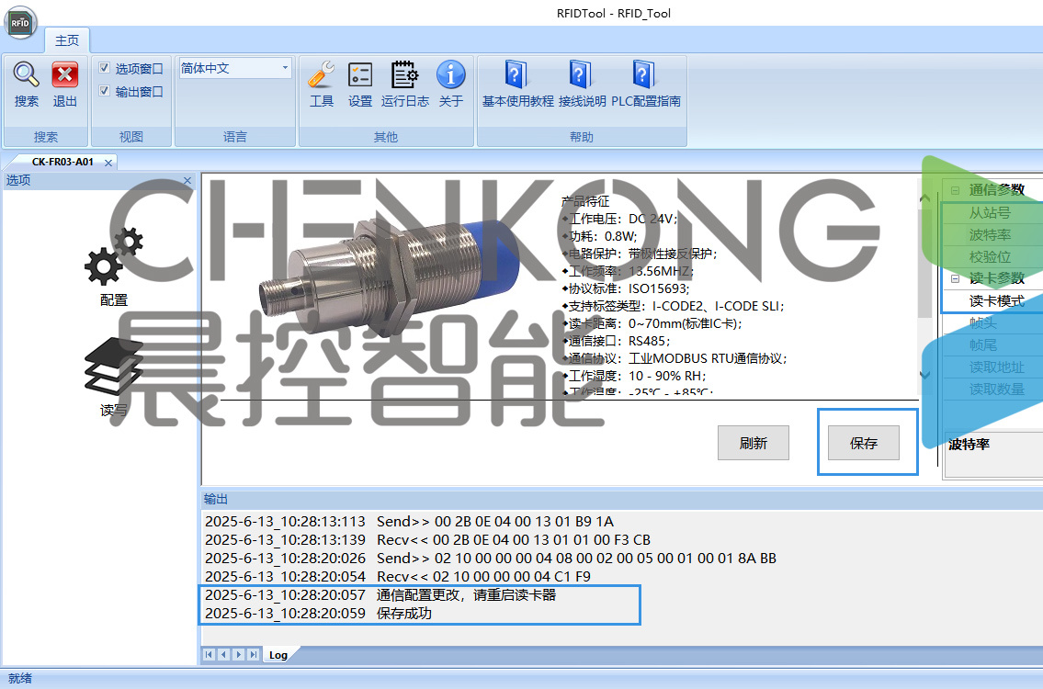Screen dimensions: 1043x689
Task: Open the 设置 settings icon
Action: (x=360, y=74)
